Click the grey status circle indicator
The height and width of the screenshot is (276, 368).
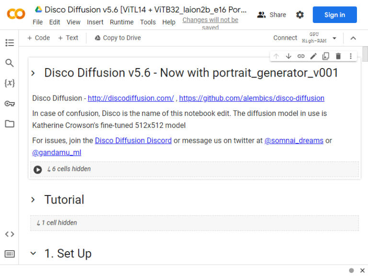[351, 270]
